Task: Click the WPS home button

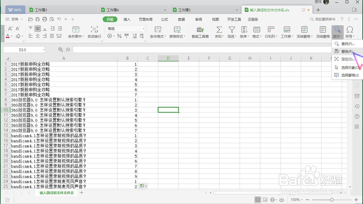Action: (15, 10)
